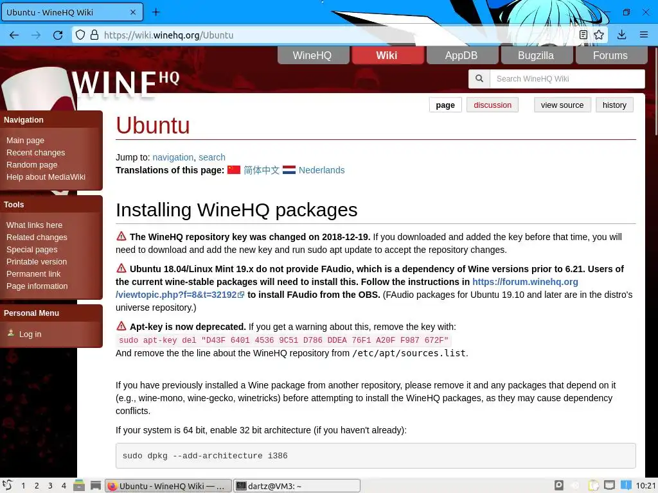Viewport: 658px width, 493px height.
Task: Open Page information link
Action: (37, 286)
